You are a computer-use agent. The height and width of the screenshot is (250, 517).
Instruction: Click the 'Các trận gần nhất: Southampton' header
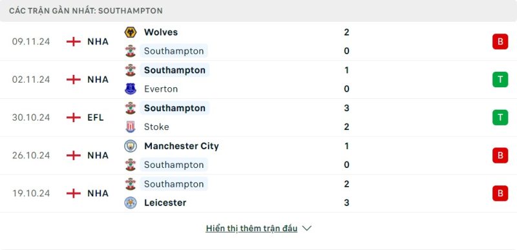coord(86,10)
